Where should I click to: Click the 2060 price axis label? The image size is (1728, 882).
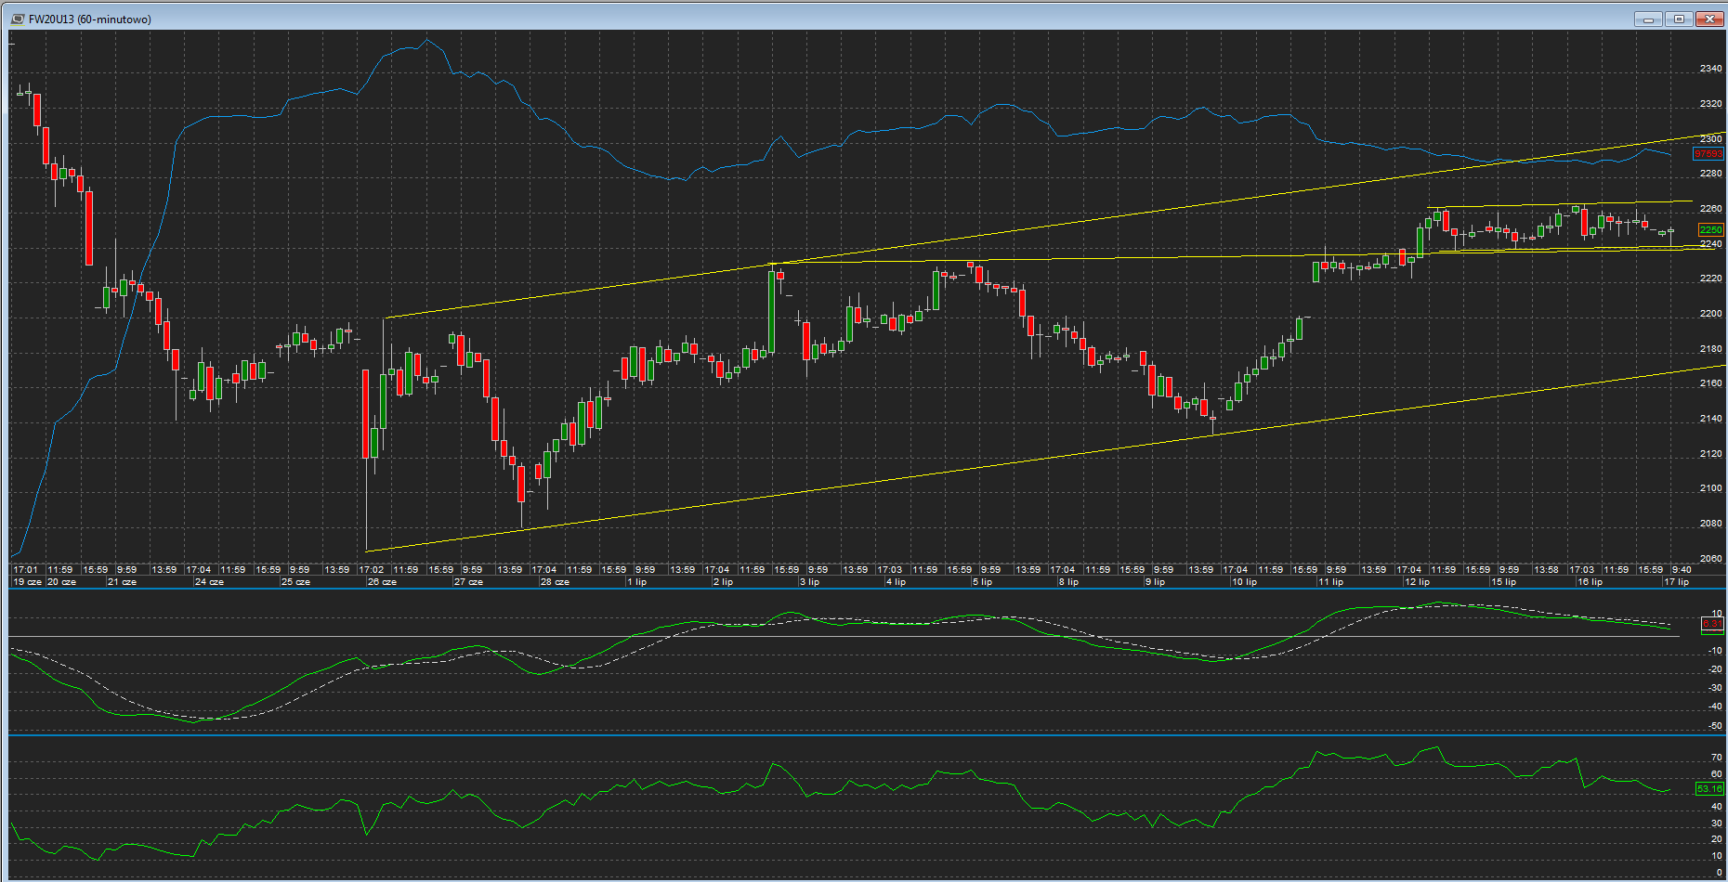pos(1710,559)
